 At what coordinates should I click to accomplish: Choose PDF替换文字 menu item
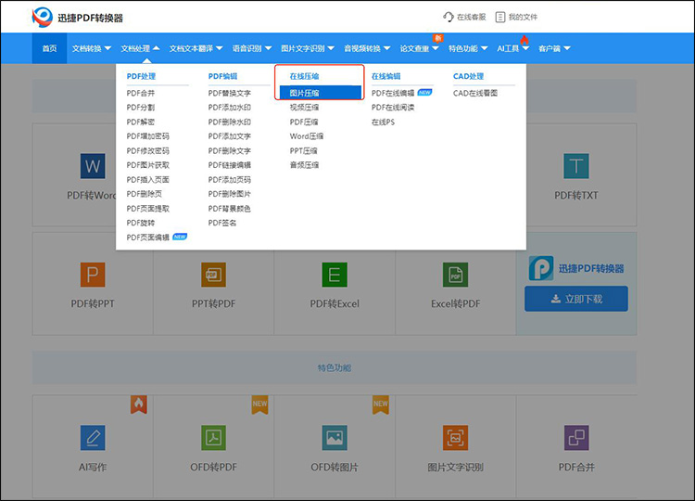coord(230,93)
